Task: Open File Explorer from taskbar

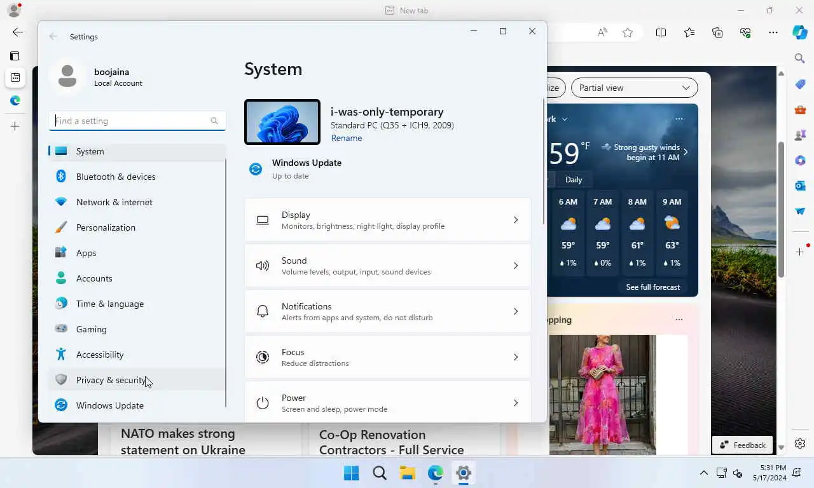Action: click(408, 473)
